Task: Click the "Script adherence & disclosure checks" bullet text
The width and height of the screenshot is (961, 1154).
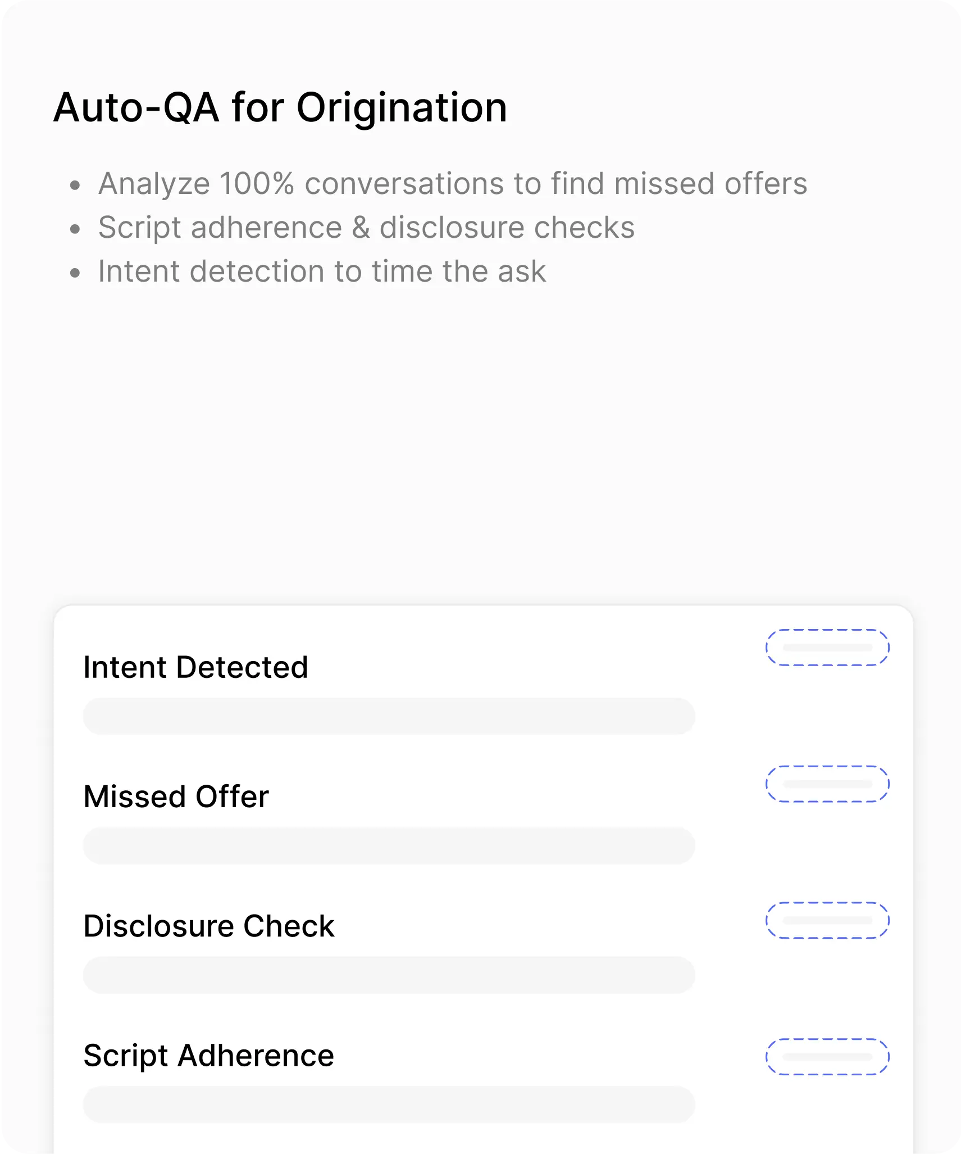Action: 366,228
